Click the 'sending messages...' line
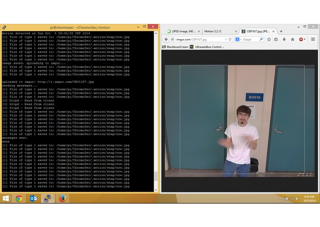This screenshot has height=227, width=320. click(x=20, y=85)
